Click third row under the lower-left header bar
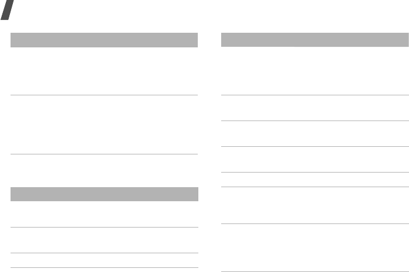This screenshot has width=409, height=272. (104, 260)
